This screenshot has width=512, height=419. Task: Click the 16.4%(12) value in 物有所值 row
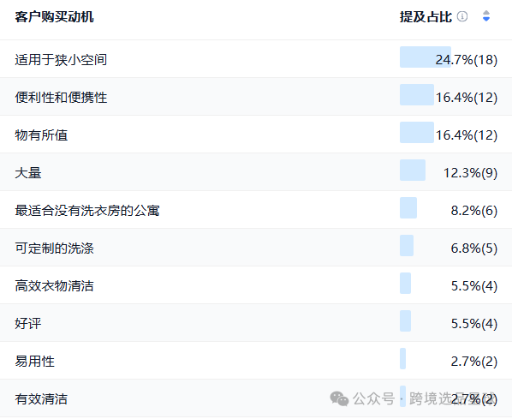(x=467, y=135)
